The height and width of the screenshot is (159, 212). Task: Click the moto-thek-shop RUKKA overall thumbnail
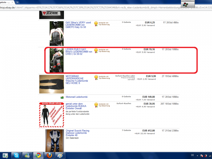pyautogui.click(x=51, y=115)
